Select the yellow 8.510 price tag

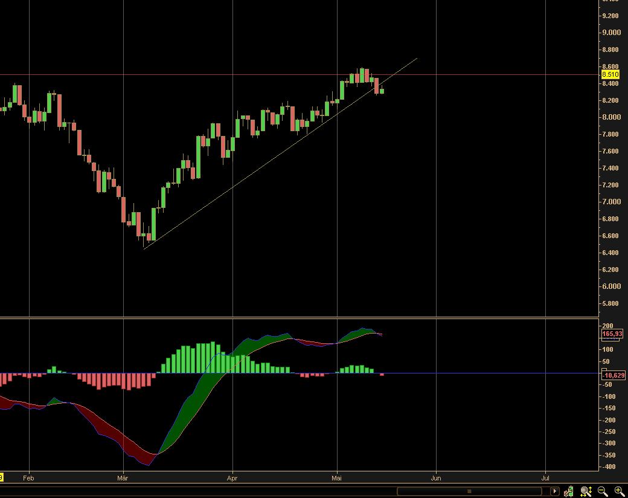pos(611,75)
